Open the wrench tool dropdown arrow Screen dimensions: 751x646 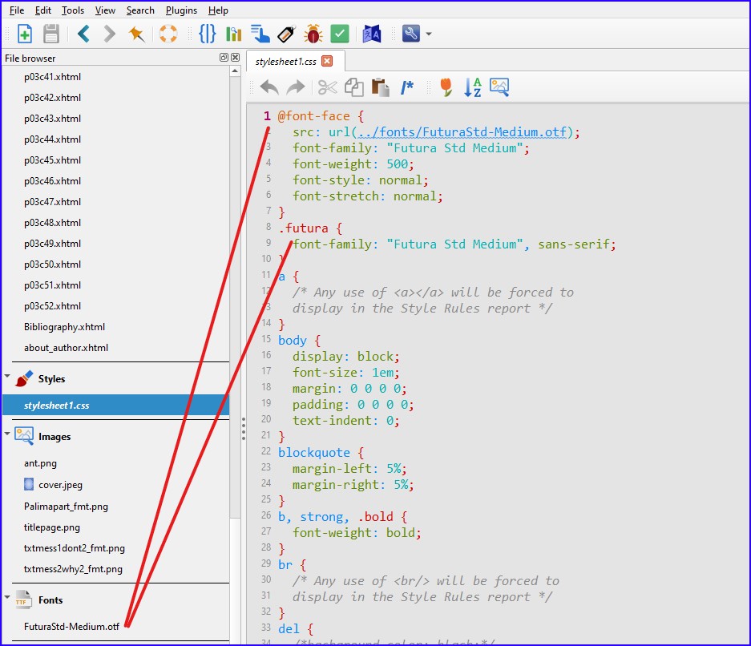[x=429, y=34]
